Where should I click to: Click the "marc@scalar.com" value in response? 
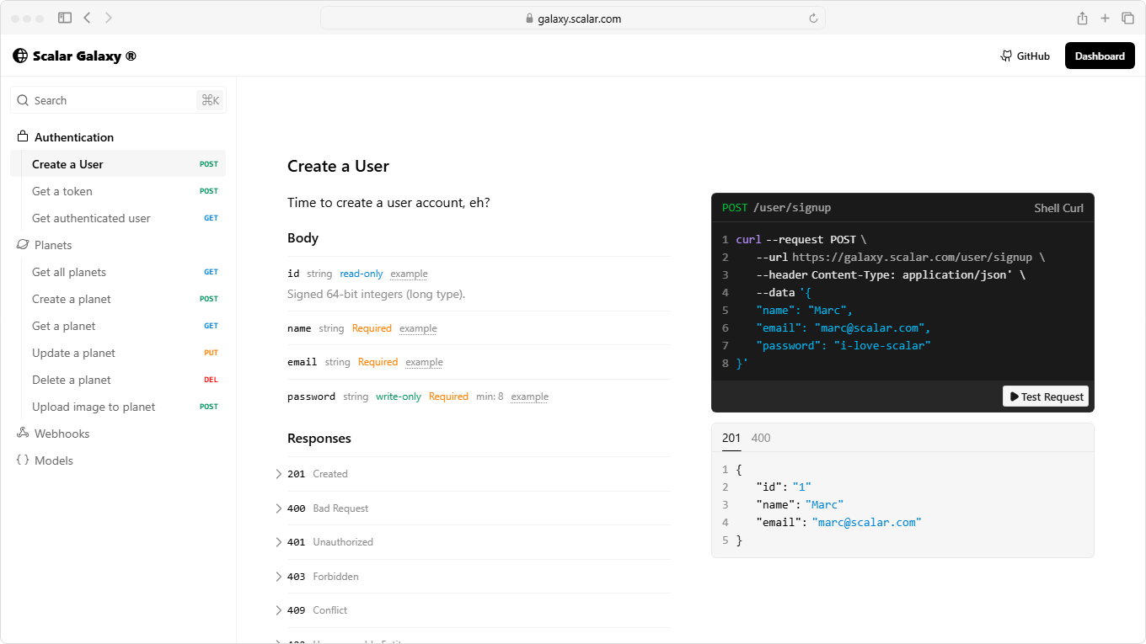867,522
